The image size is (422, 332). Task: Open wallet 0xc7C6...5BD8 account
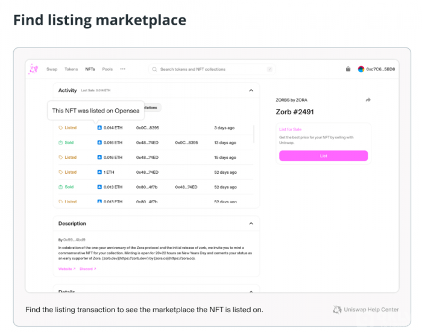click(x=377, y=69)
